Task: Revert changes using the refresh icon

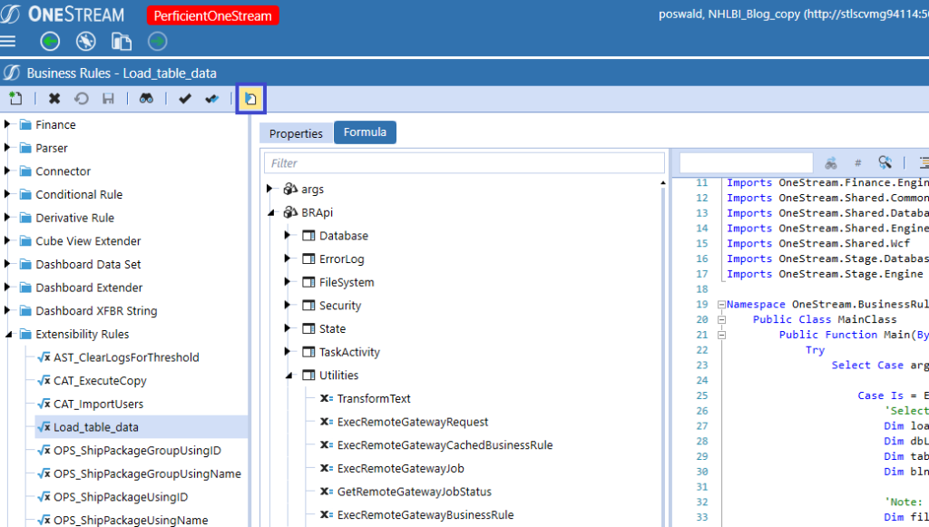Action: click(83, 98)
